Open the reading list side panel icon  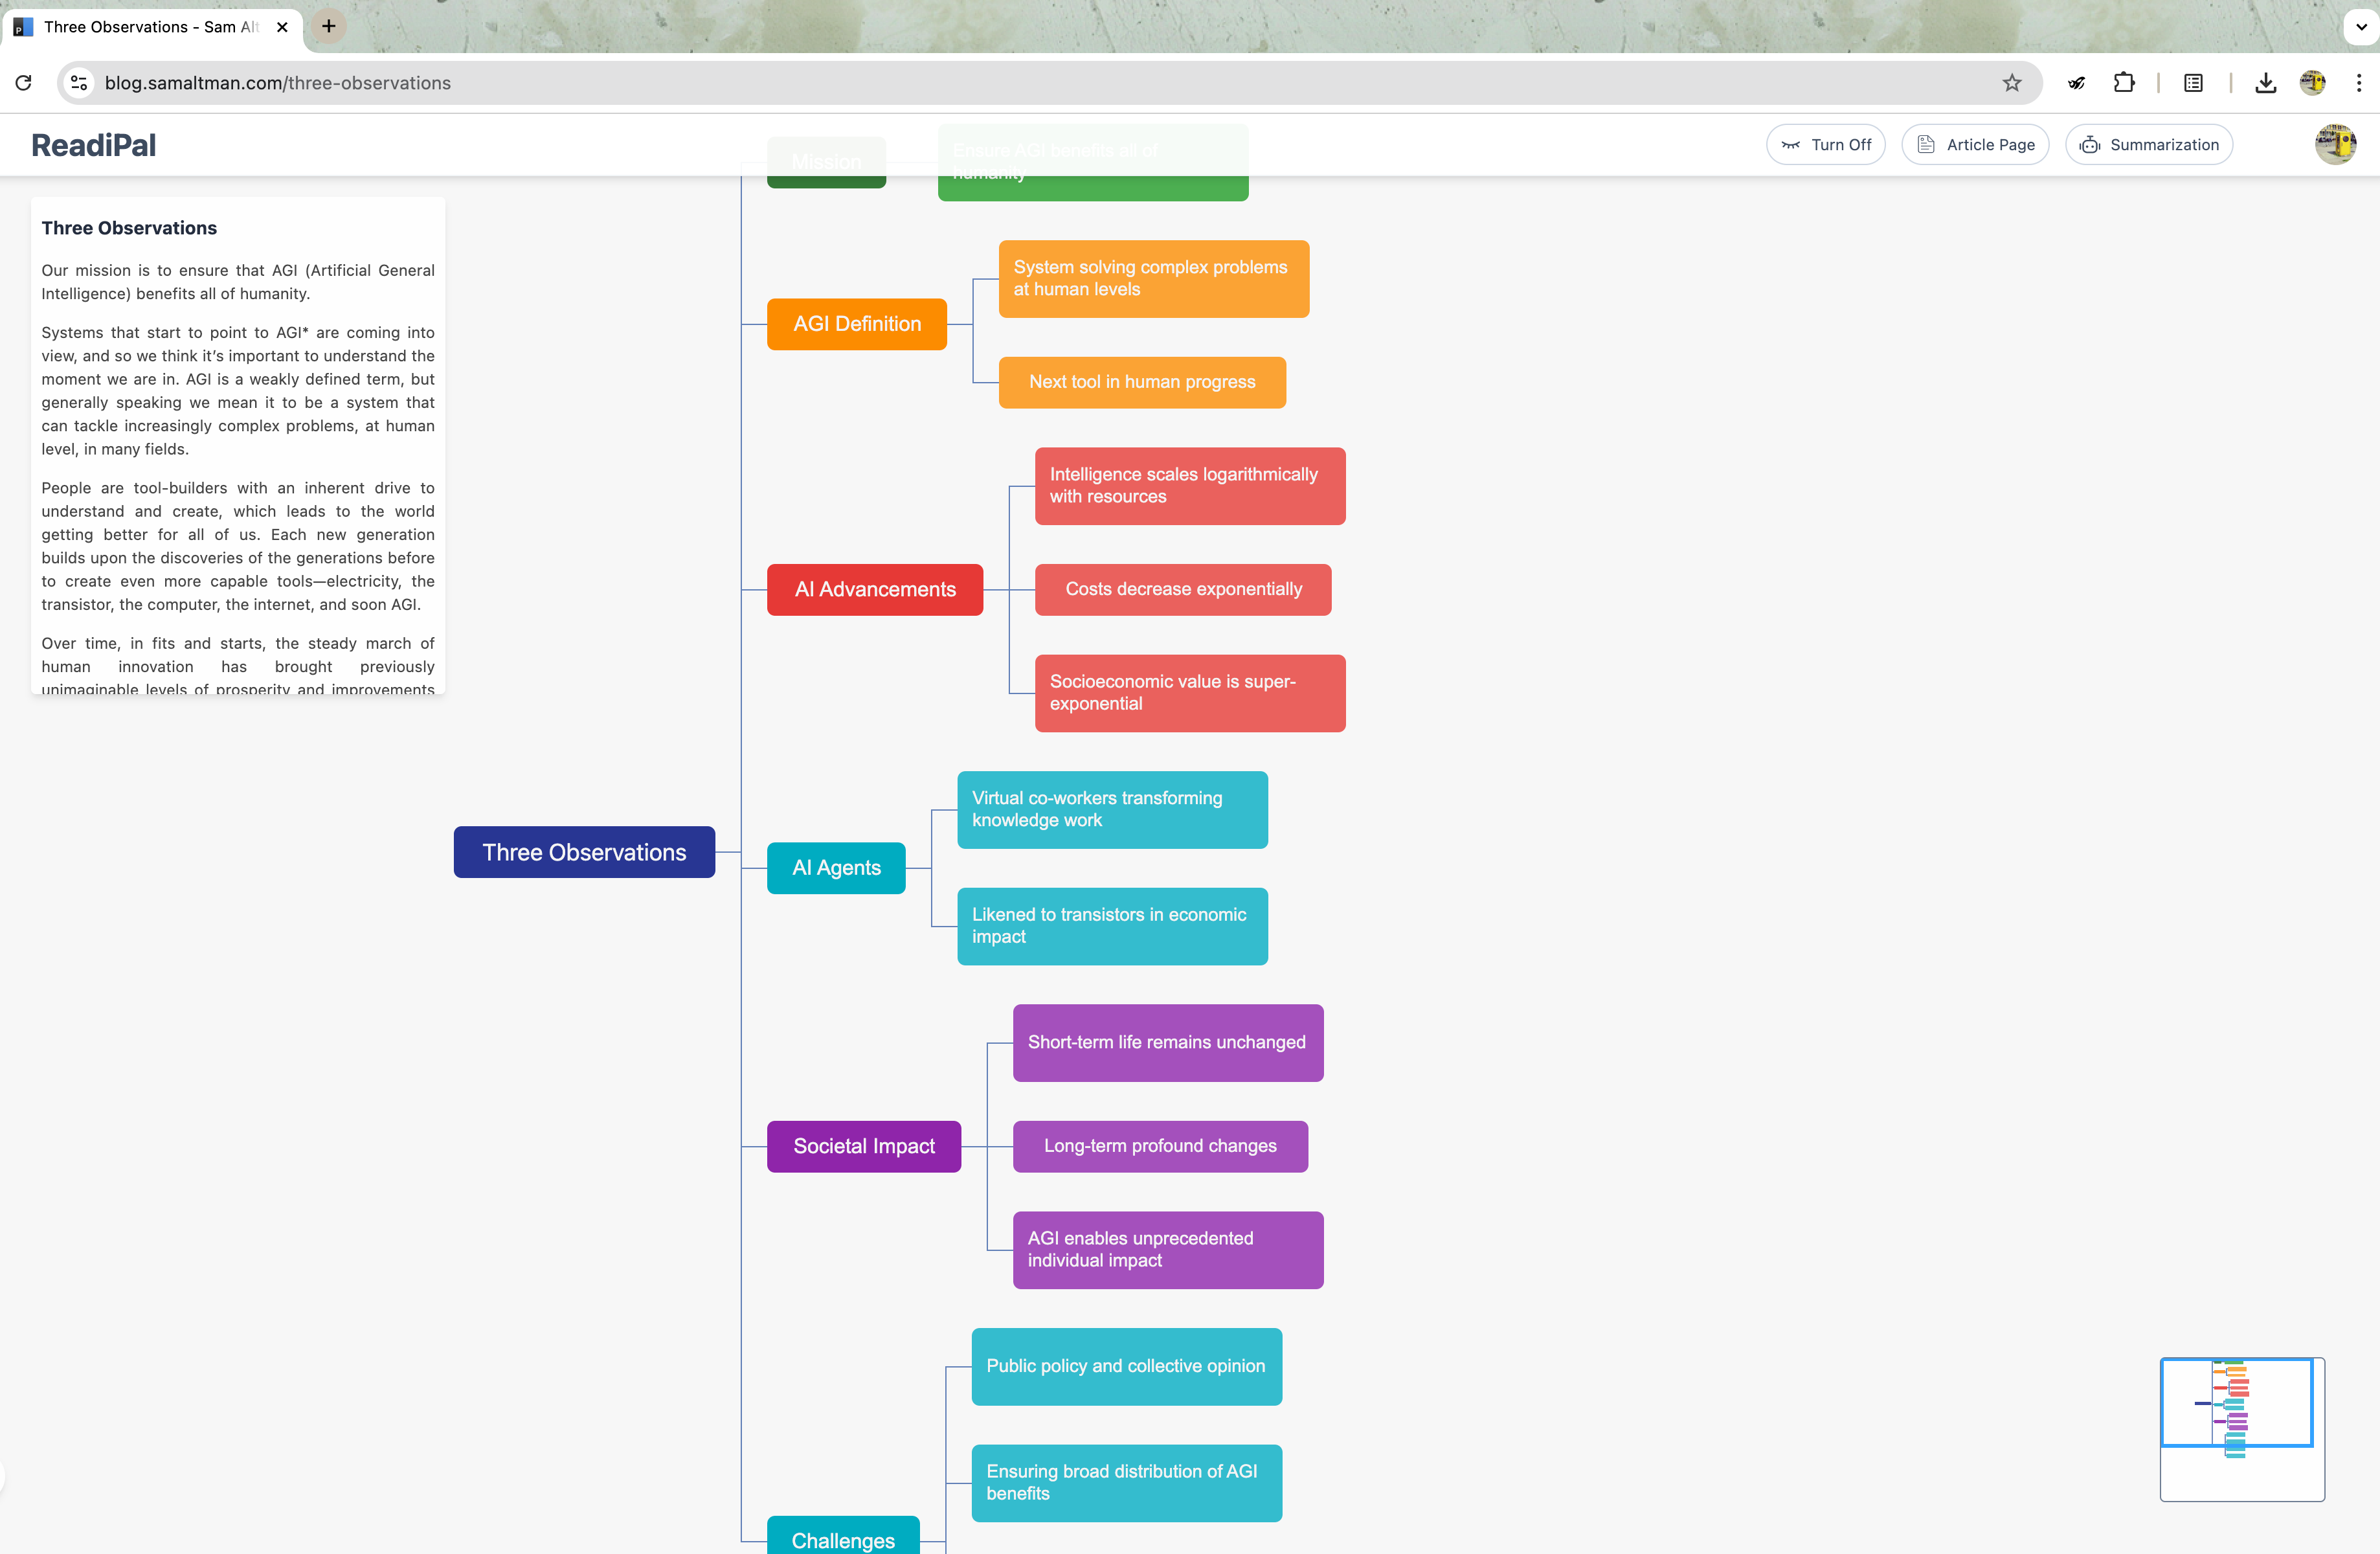point(2193,83)
